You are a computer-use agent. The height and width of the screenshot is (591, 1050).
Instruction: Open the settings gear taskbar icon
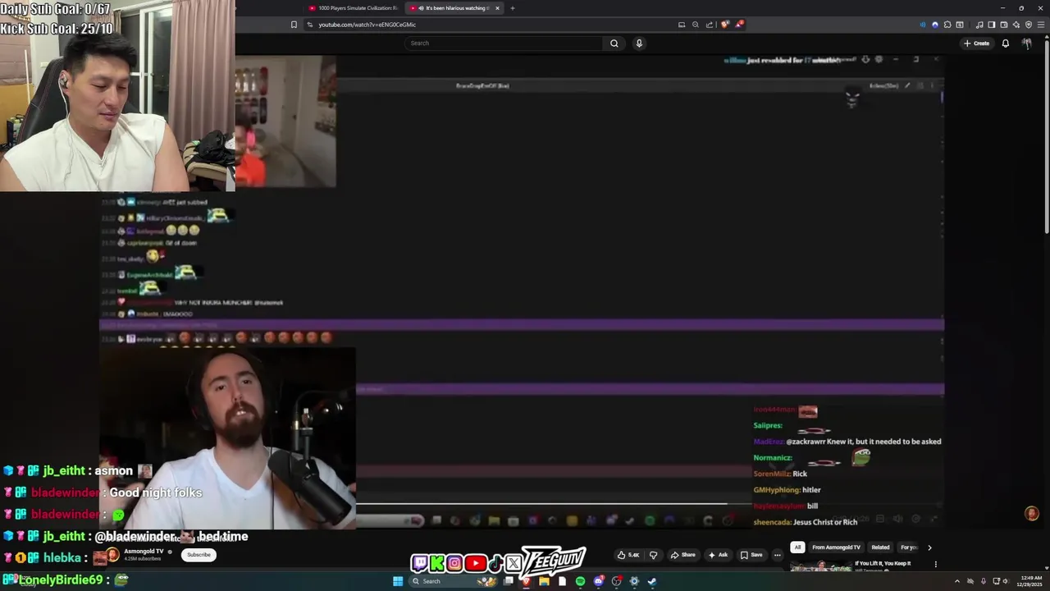tap(634, 581)
